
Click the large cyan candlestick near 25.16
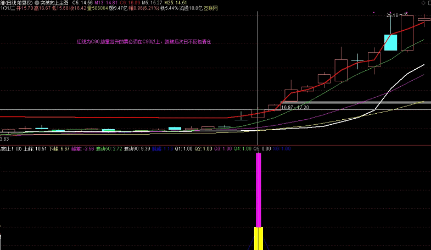coord(390,42)
